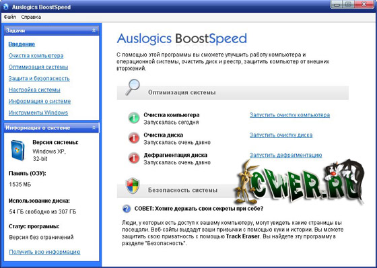Screen dimensions: 377x268
Task: Start defragmentation via Запустить дефрагментацию link
Action: [x=285, y=155]
